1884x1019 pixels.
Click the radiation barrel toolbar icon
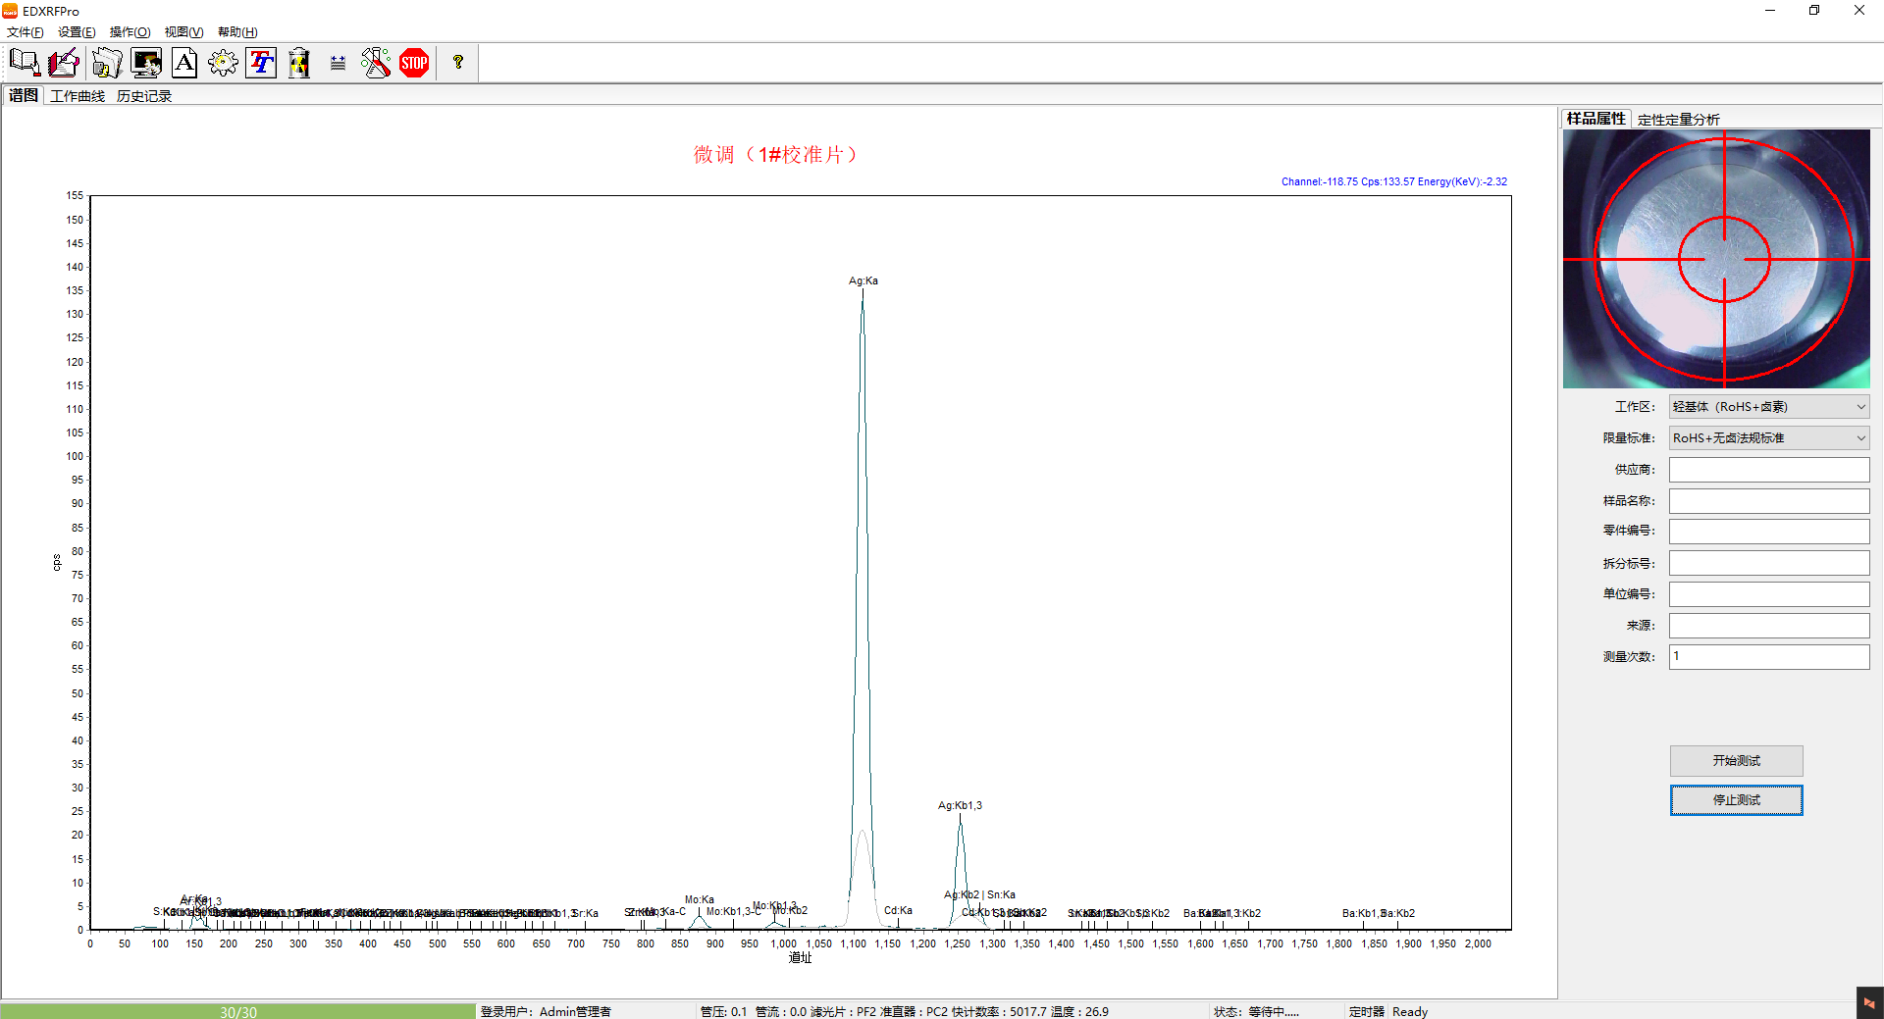pos(299,63)
